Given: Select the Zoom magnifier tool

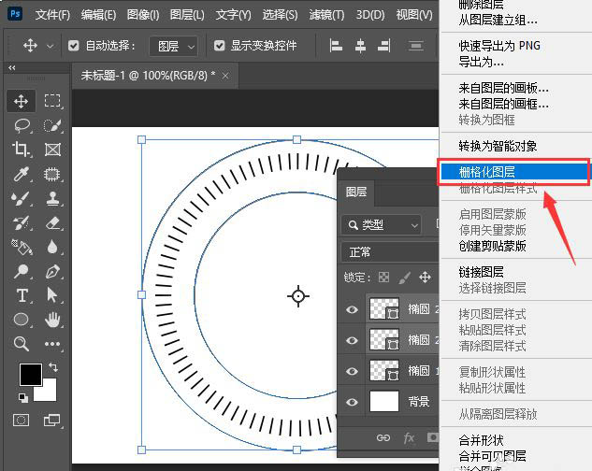Looking at the screenshot, I should point(22,344).
